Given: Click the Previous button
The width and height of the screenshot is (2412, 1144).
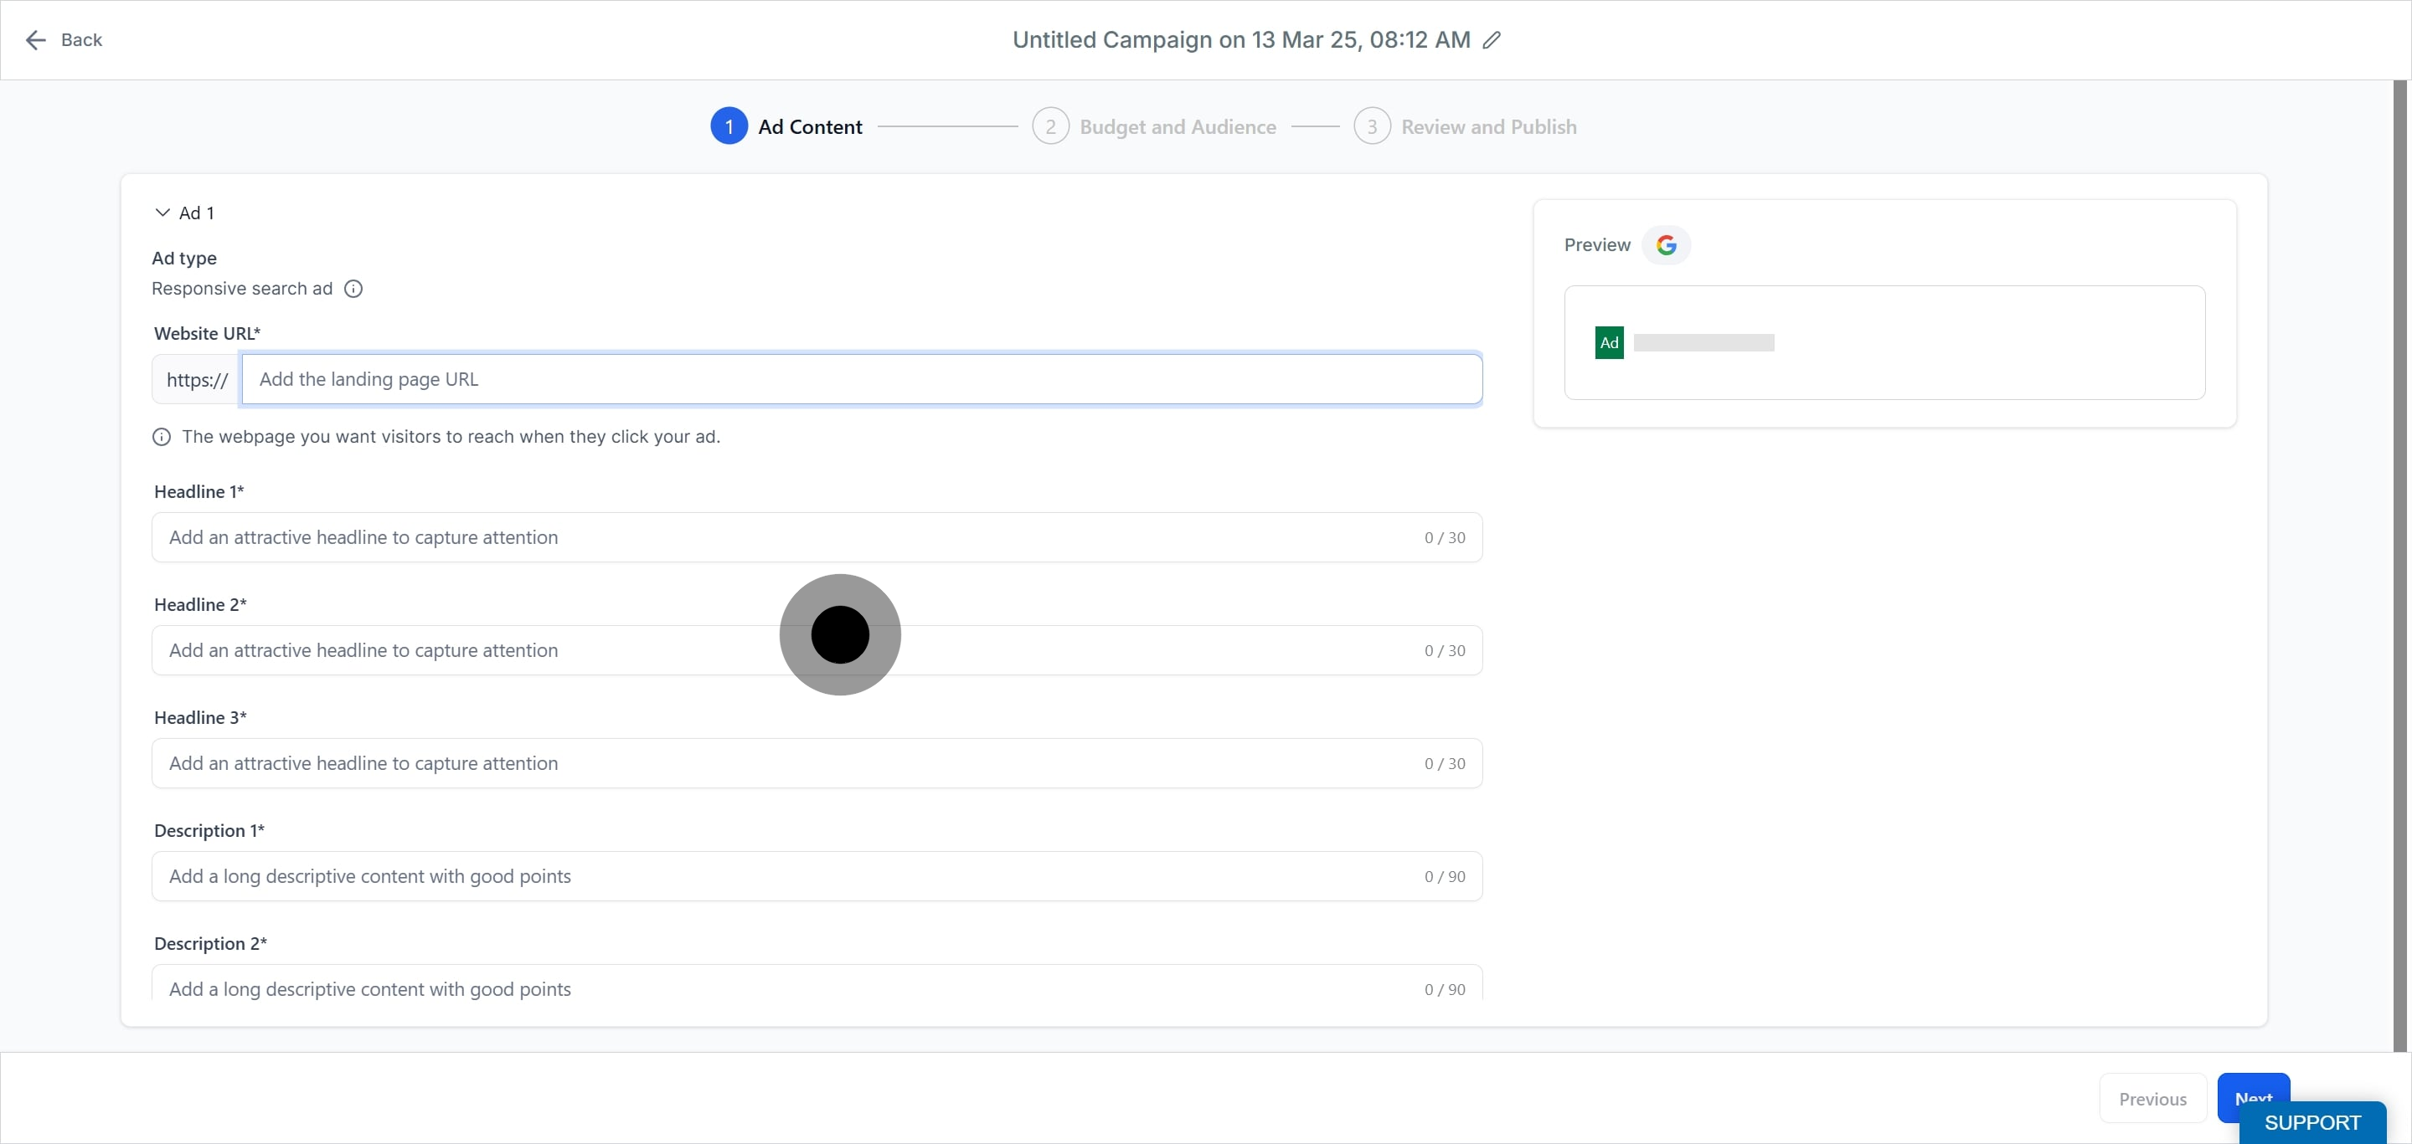Looking at the screenshot, I should (x=2152, y=1098).
